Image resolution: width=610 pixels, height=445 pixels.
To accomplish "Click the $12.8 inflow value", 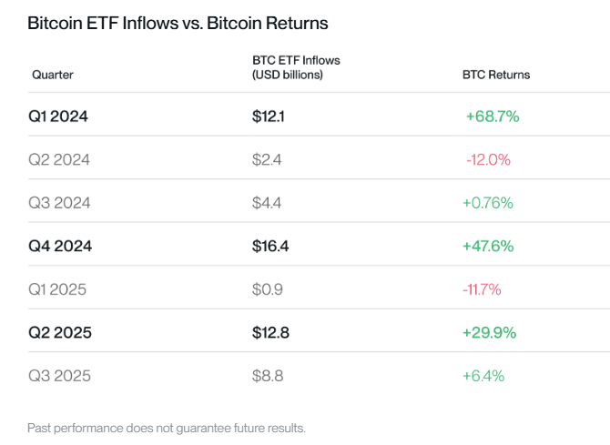I will (270, 332).
